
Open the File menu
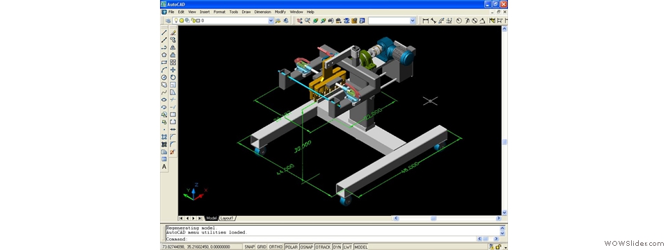(171, 12)
